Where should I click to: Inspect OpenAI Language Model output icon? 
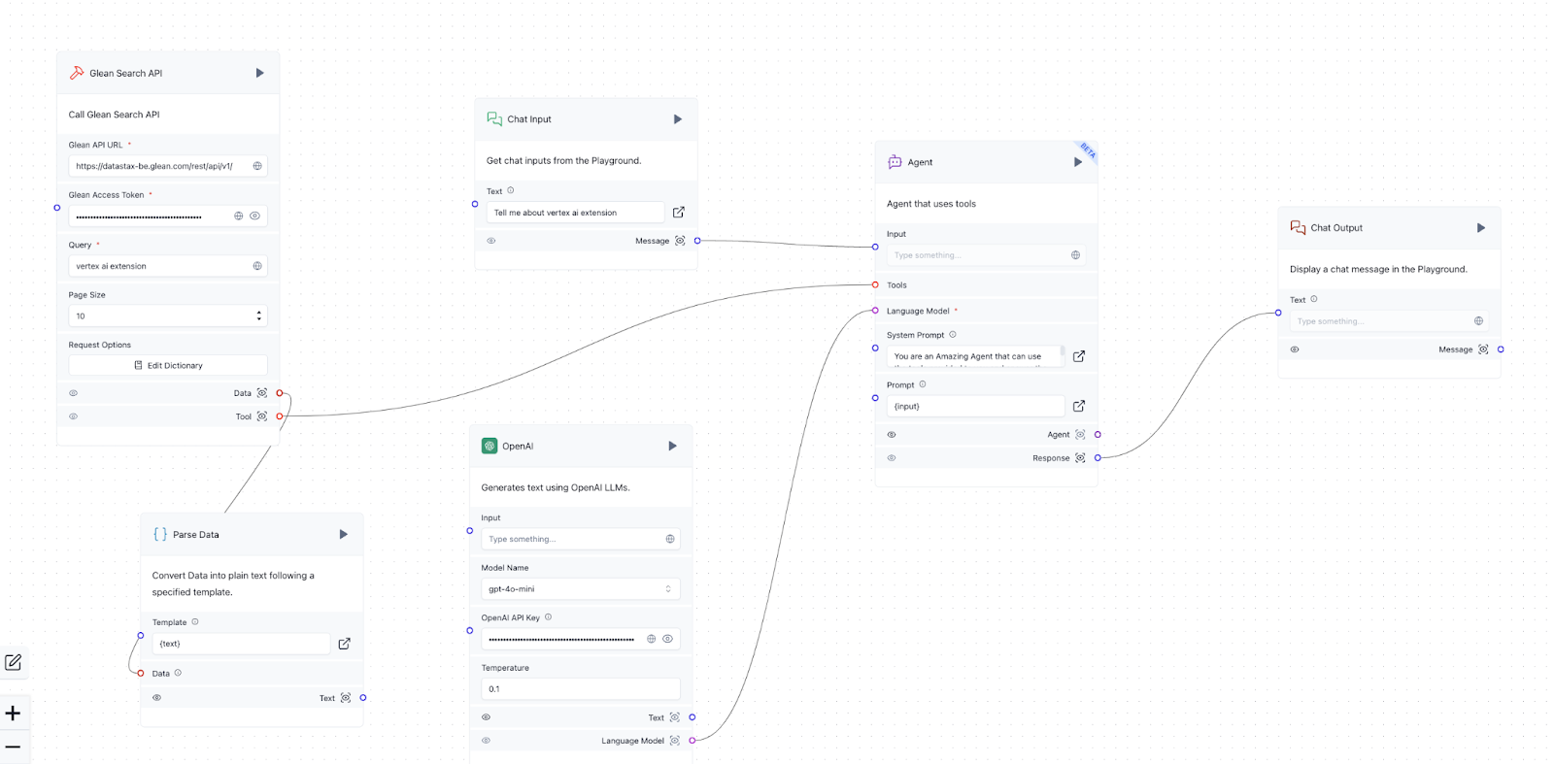(675, 741)
